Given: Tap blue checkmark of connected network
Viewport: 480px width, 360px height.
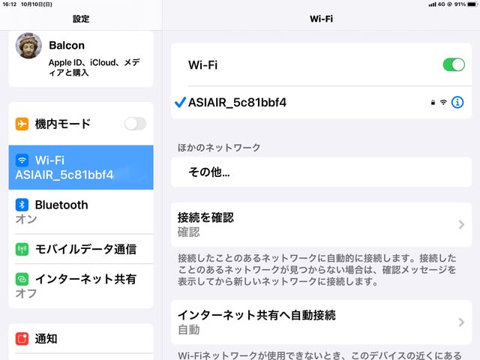Looking at the screenshot, I should pos(179,102).
